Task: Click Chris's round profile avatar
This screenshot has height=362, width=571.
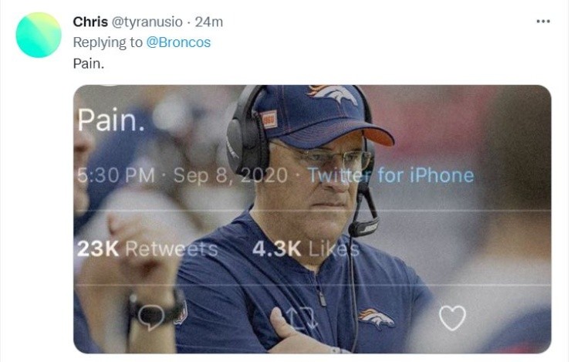Action: click(39, 35)
